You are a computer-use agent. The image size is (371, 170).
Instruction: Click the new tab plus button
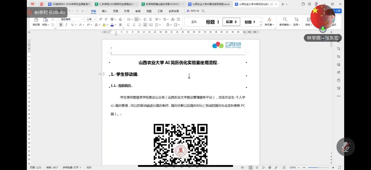point(282,4)
